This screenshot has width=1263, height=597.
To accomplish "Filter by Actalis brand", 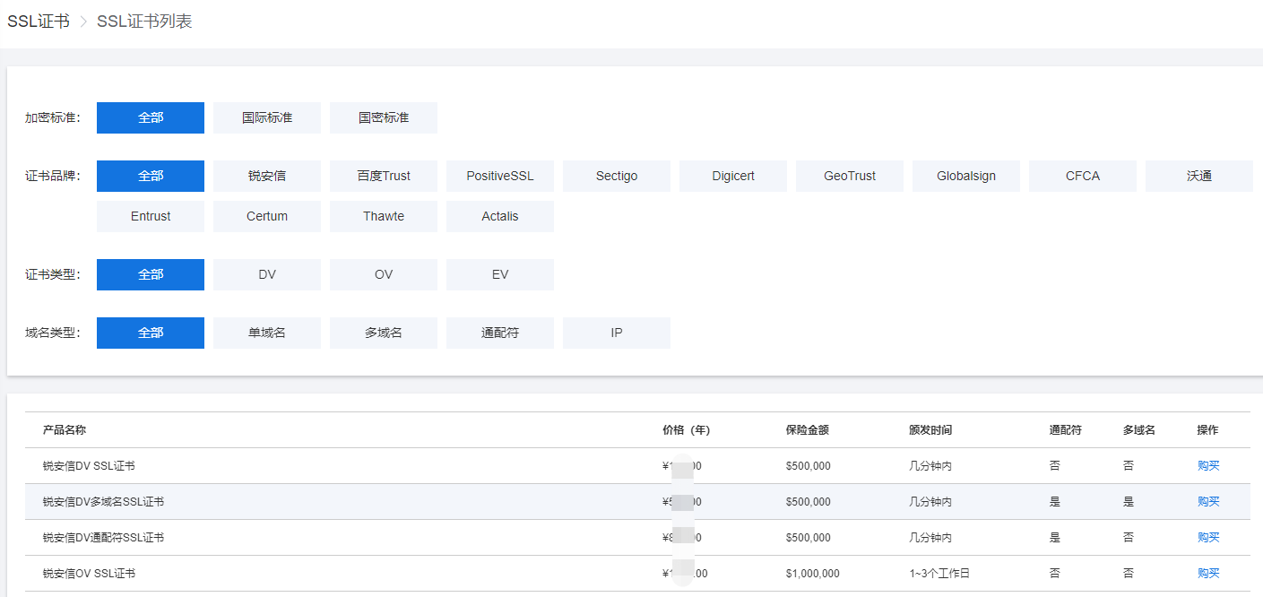I will click(500, 216).
